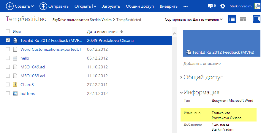Click Word icon in details pane preview
Screen dimensions: 261x133
(x=189, y=52)
